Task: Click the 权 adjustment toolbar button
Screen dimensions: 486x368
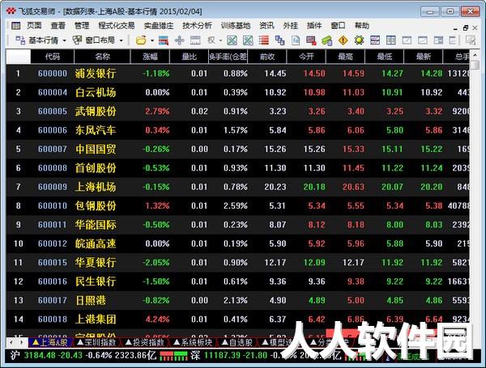Action: 211,40
